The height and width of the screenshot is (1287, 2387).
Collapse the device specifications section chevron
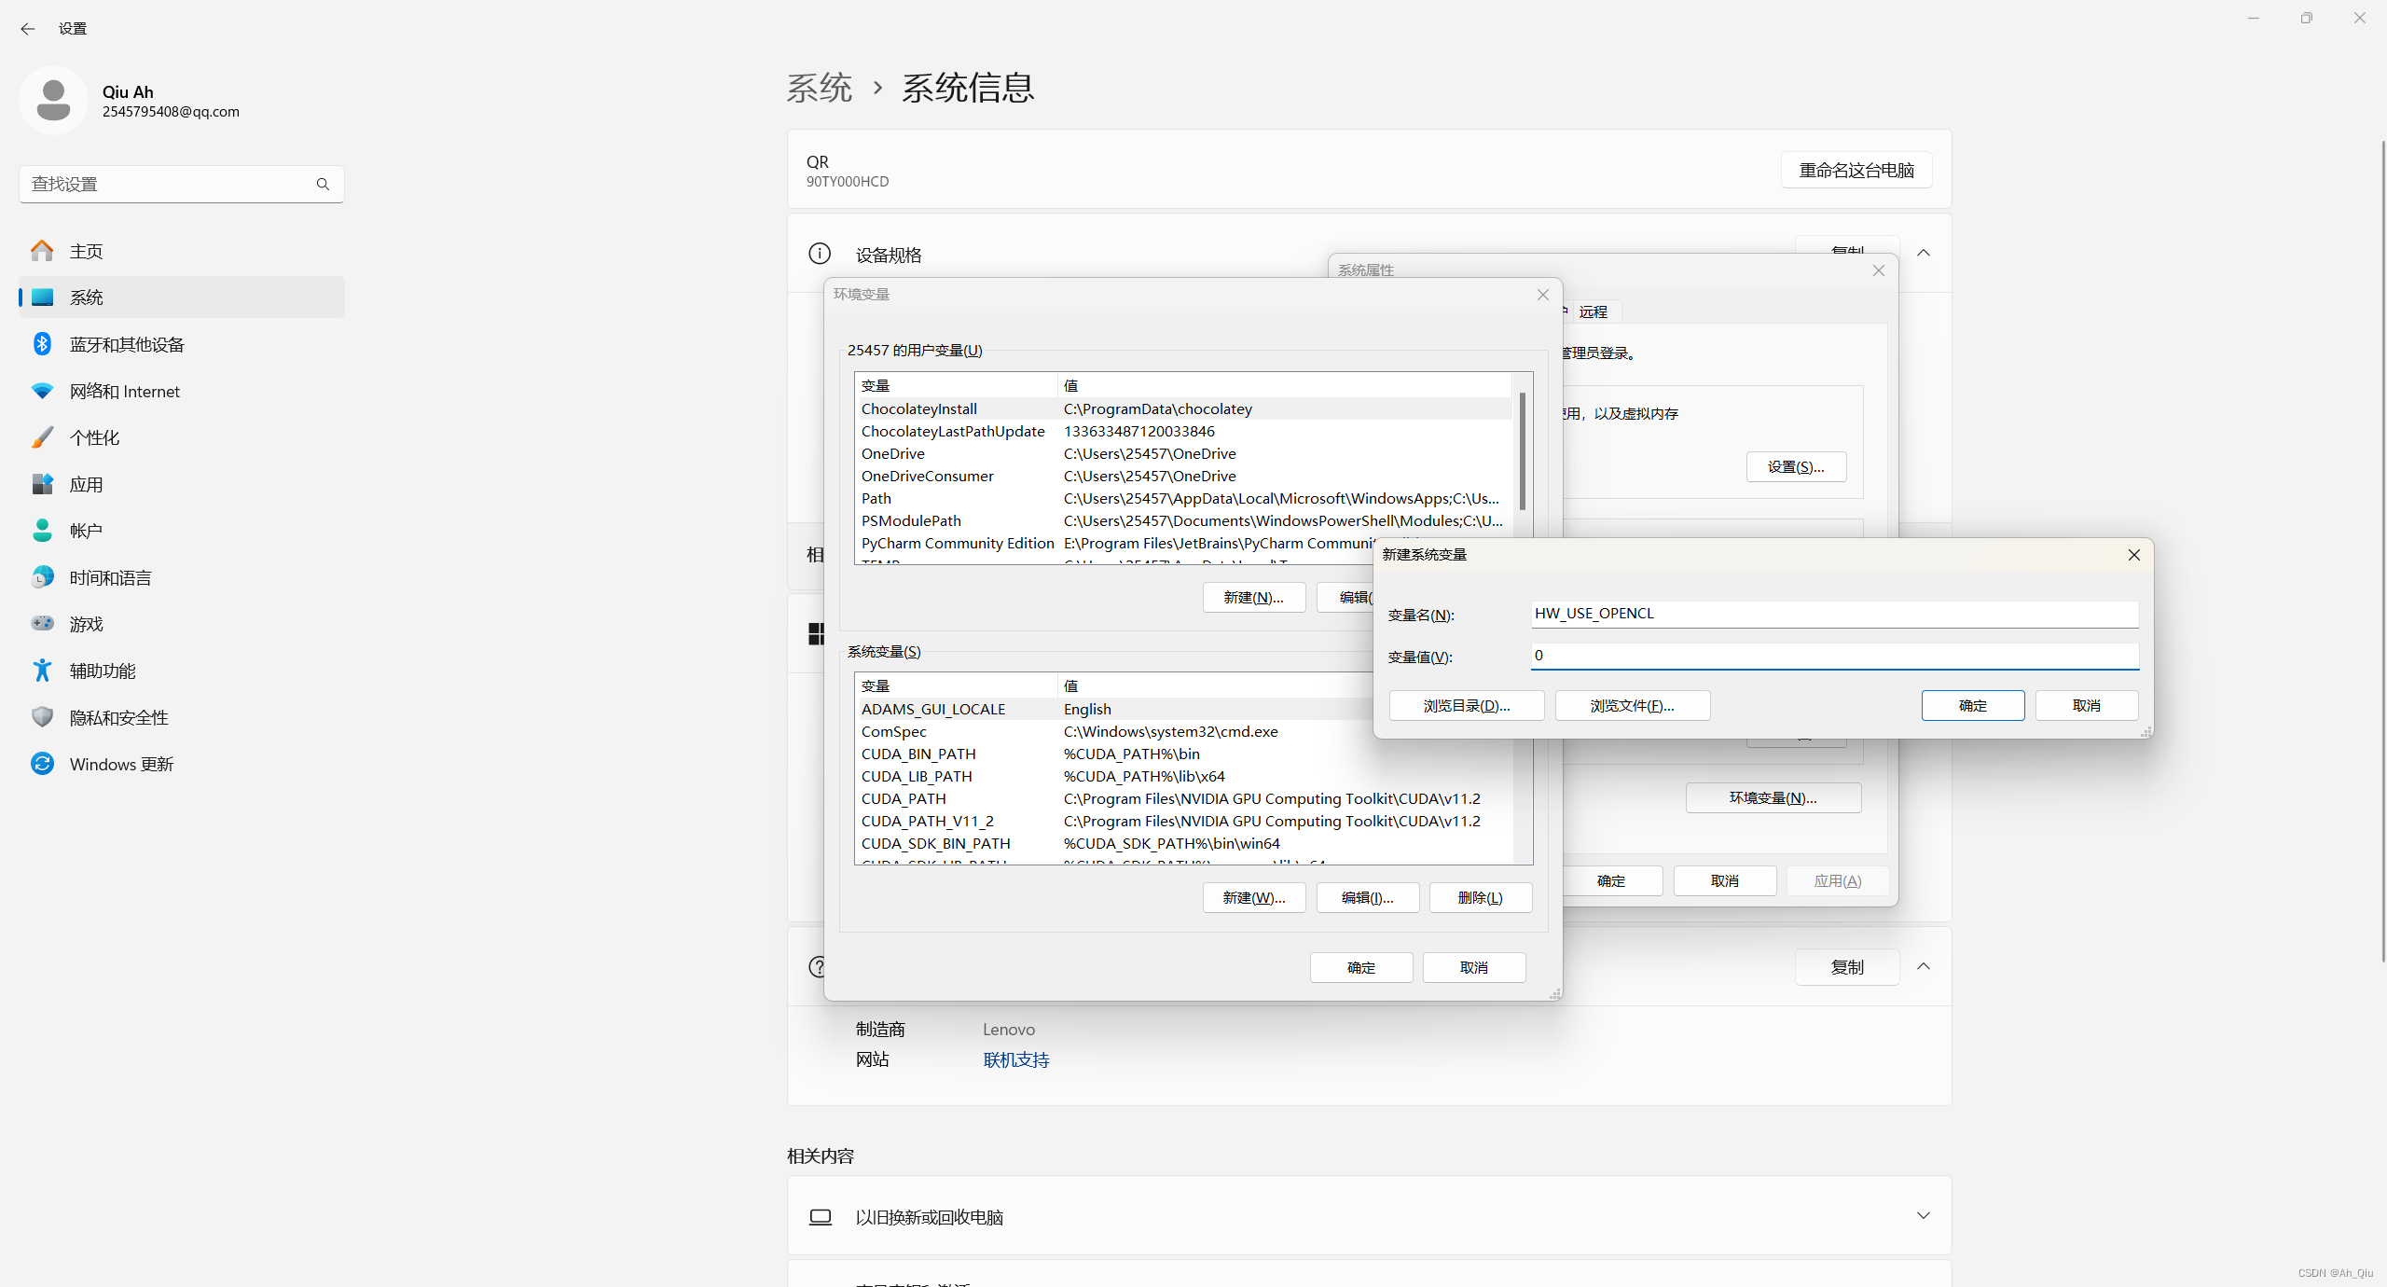click(1923, 253)
